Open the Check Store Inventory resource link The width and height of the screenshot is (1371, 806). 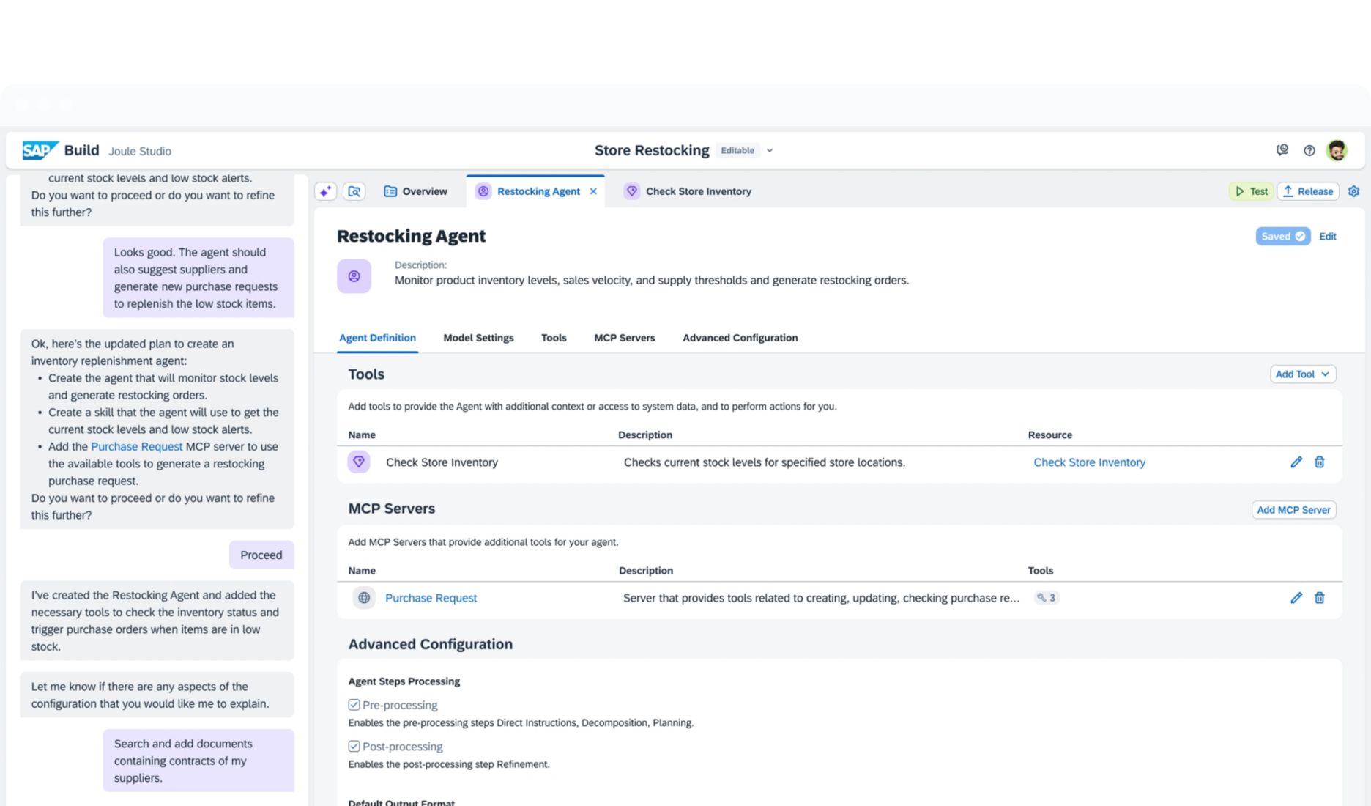point(1089,462)
